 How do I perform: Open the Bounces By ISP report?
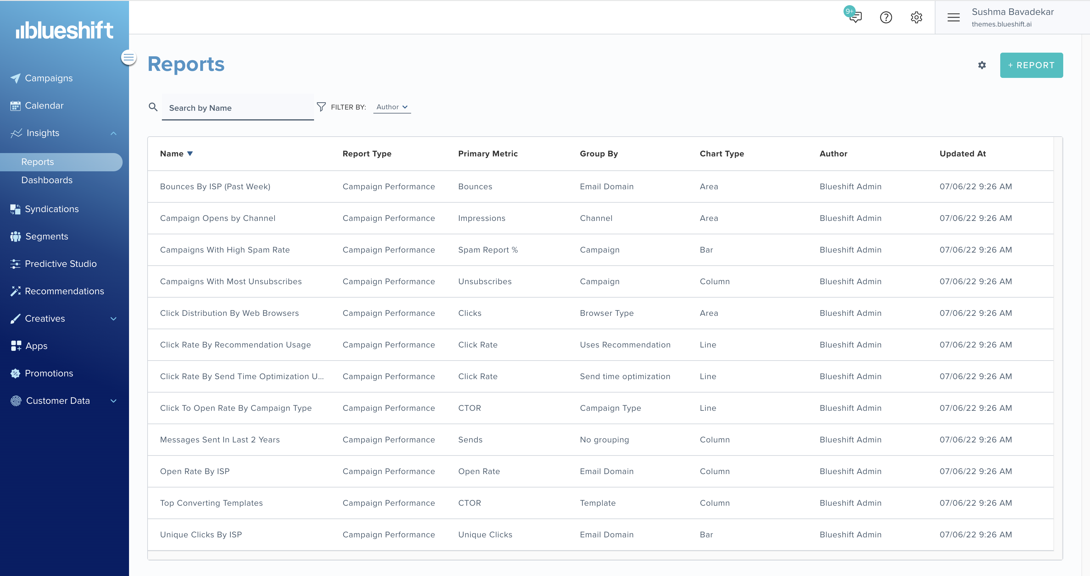coord(215,186)
